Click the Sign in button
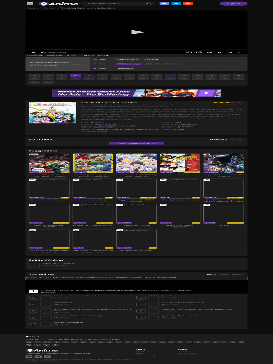The image size is (273, 364). (x=234, y=4)
